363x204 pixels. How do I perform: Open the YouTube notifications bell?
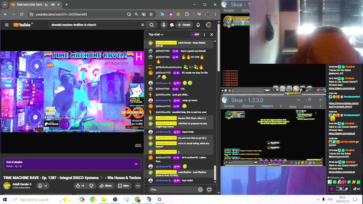click(x=198, y=25)
